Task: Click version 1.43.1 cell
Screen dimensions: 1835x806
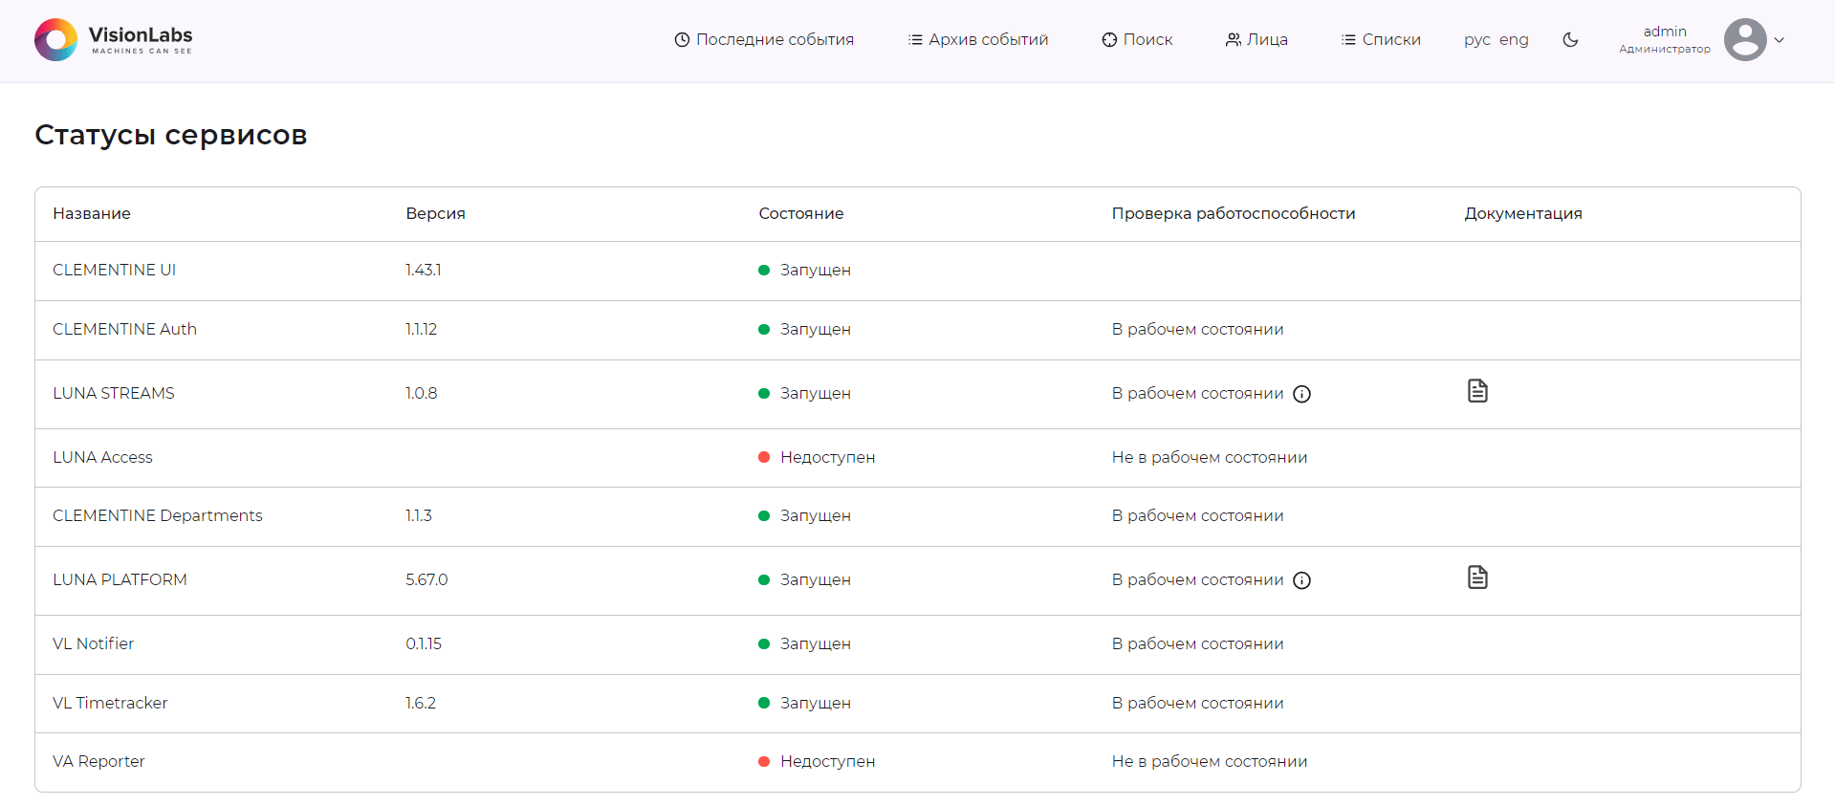Action: pyautogui.click(x=424, y=271)
